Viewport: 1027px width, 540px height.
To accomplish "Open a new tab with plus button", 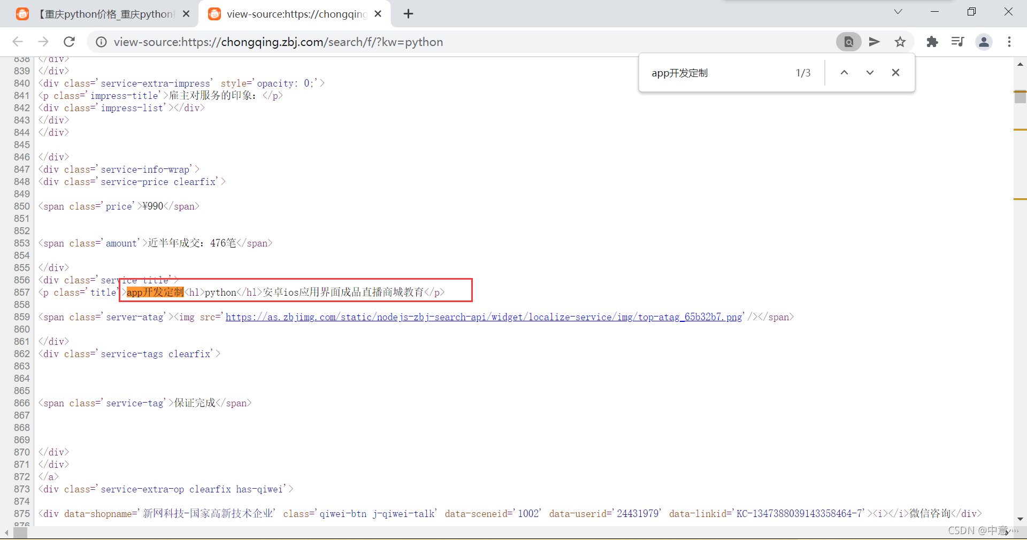I will click(409, 14).
